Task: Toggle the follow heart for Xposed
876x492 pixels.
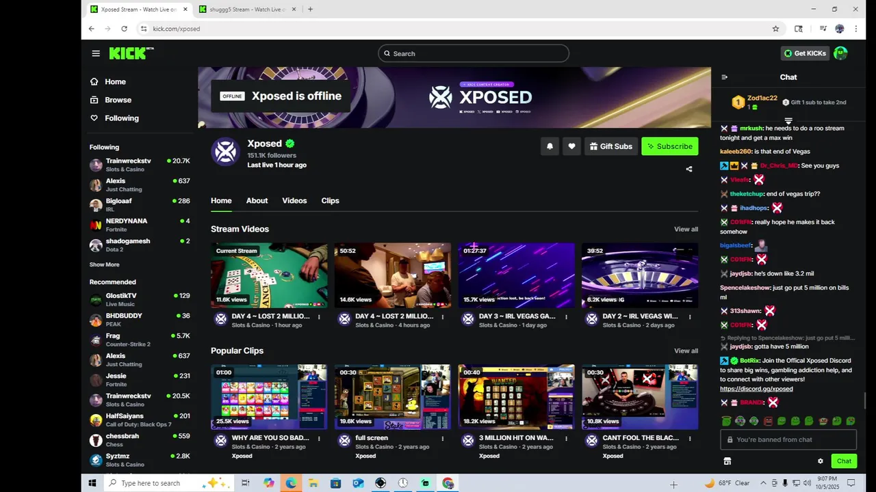Action: pyautogui.click(x=571, y=146)
